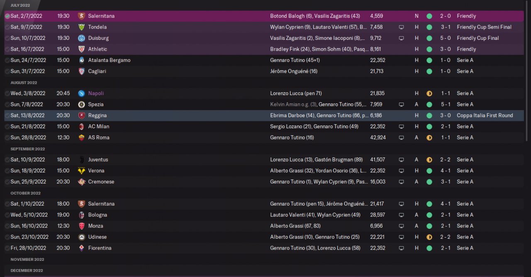Select scorer text 'Lorenzo Lucca (pen 71)'

(296, 93)
